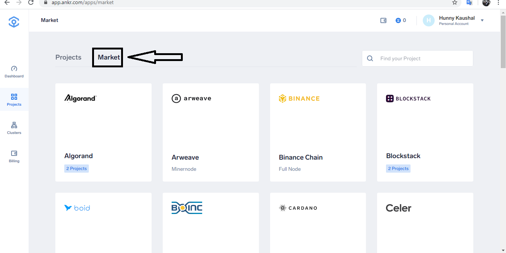The width and height of the screenshot is (506, 253).
Task: Bookmark this page with the star
Action: (455, 2)
